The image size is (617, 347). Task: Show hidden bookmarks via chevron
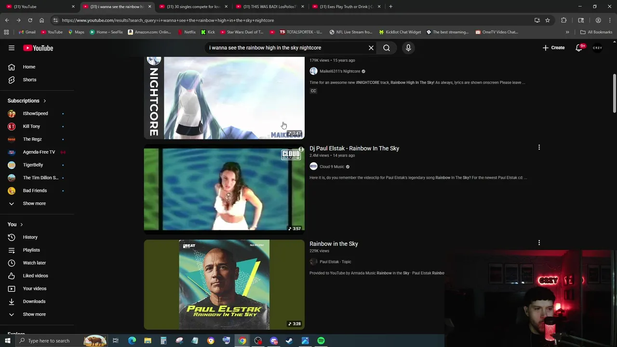pyautogui.click(x=567, y=32)
